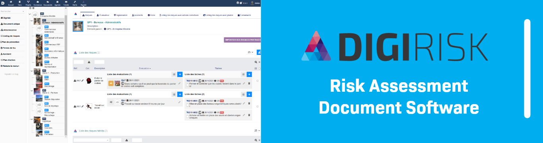Select Bureau d'études in the tree

click(51, 58)
